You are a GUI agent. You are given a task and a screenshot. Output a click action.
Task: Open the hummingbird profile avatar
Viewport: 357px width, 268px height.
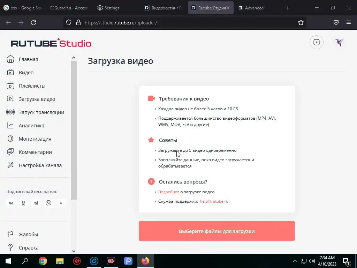tap(339, 42)
